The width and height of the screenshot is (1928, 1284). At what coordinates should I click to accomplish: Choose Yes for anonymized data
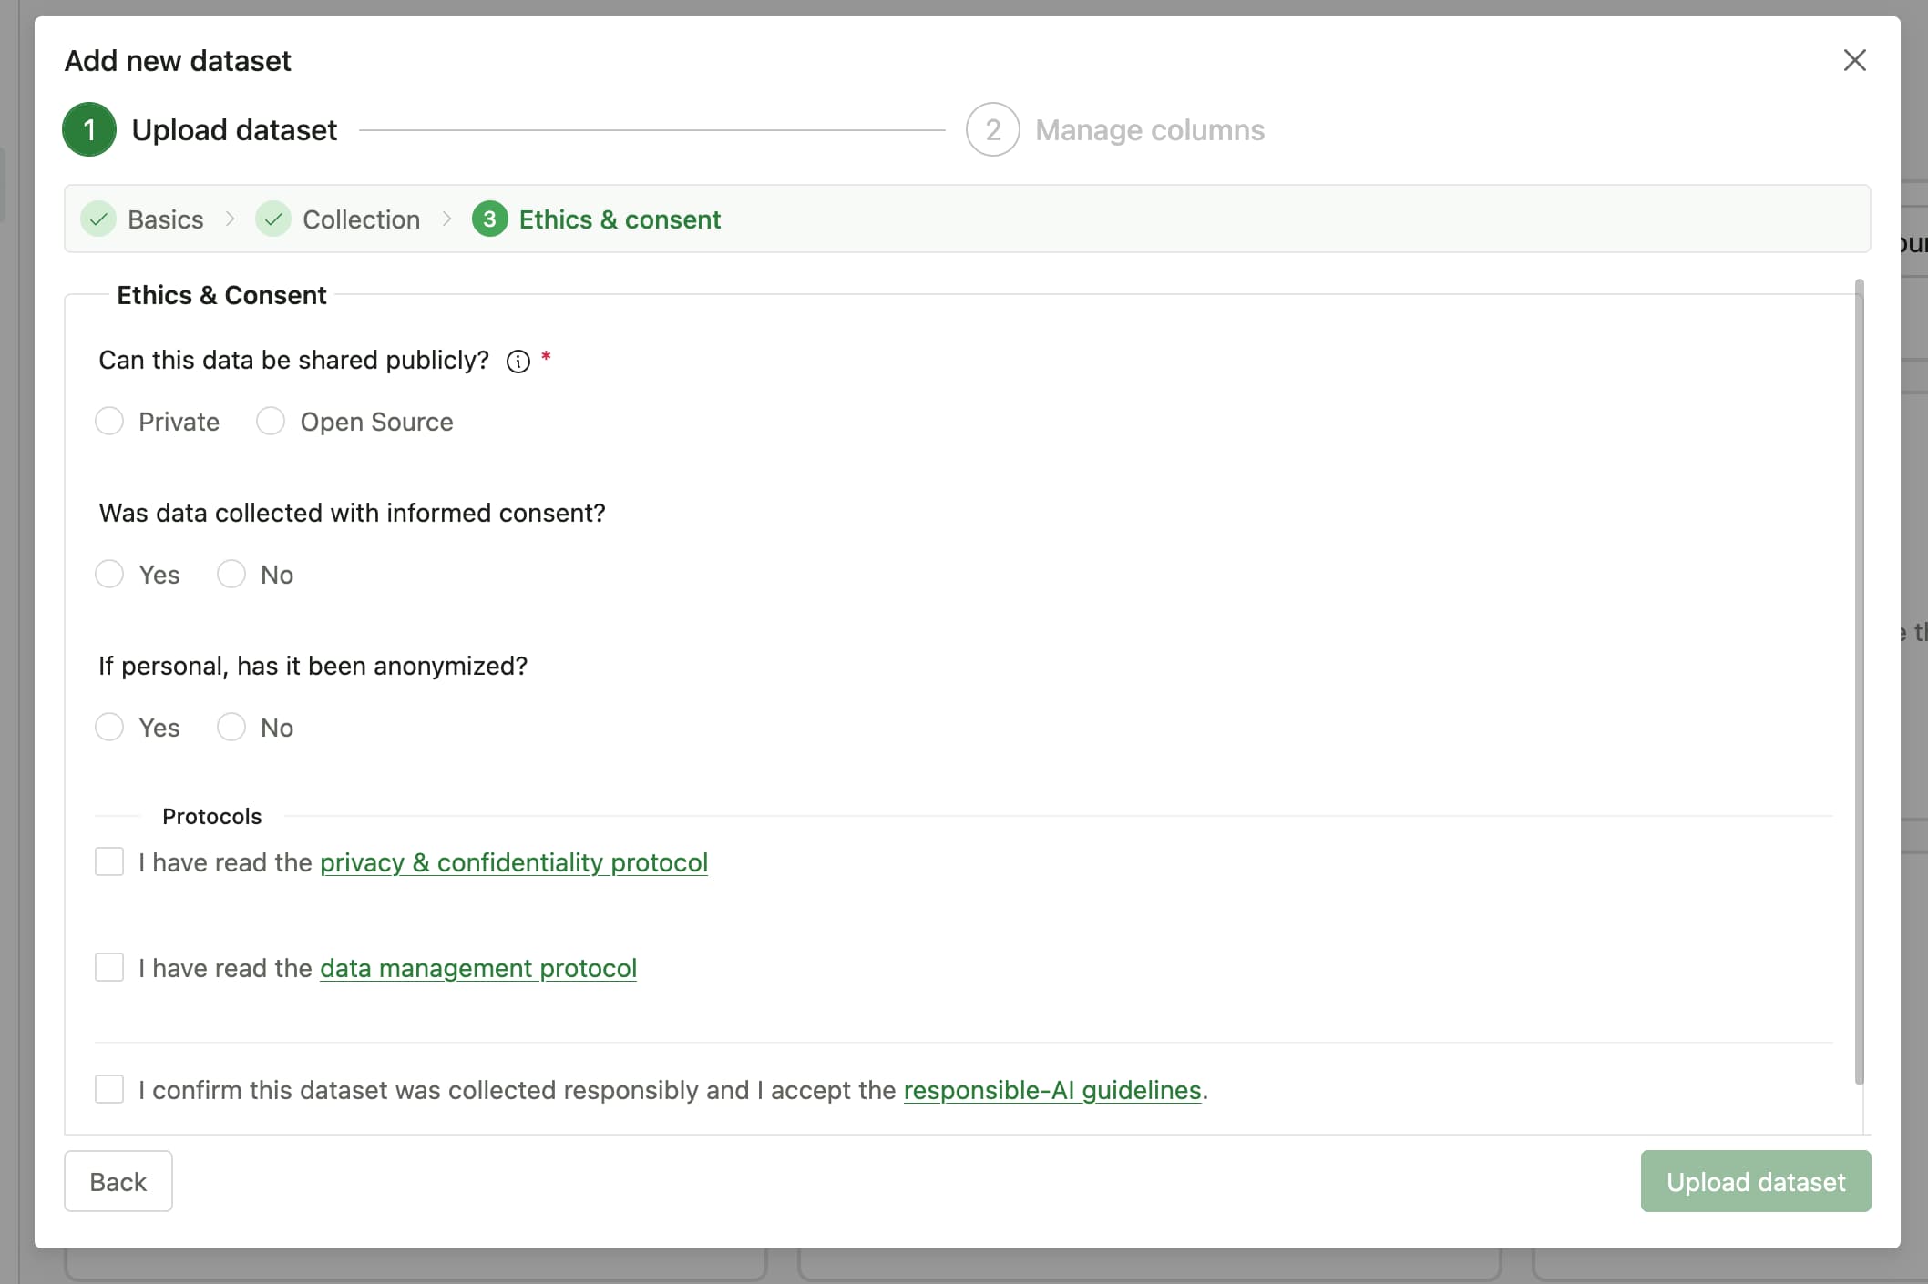pyautogui.click(x=109, y=727)
